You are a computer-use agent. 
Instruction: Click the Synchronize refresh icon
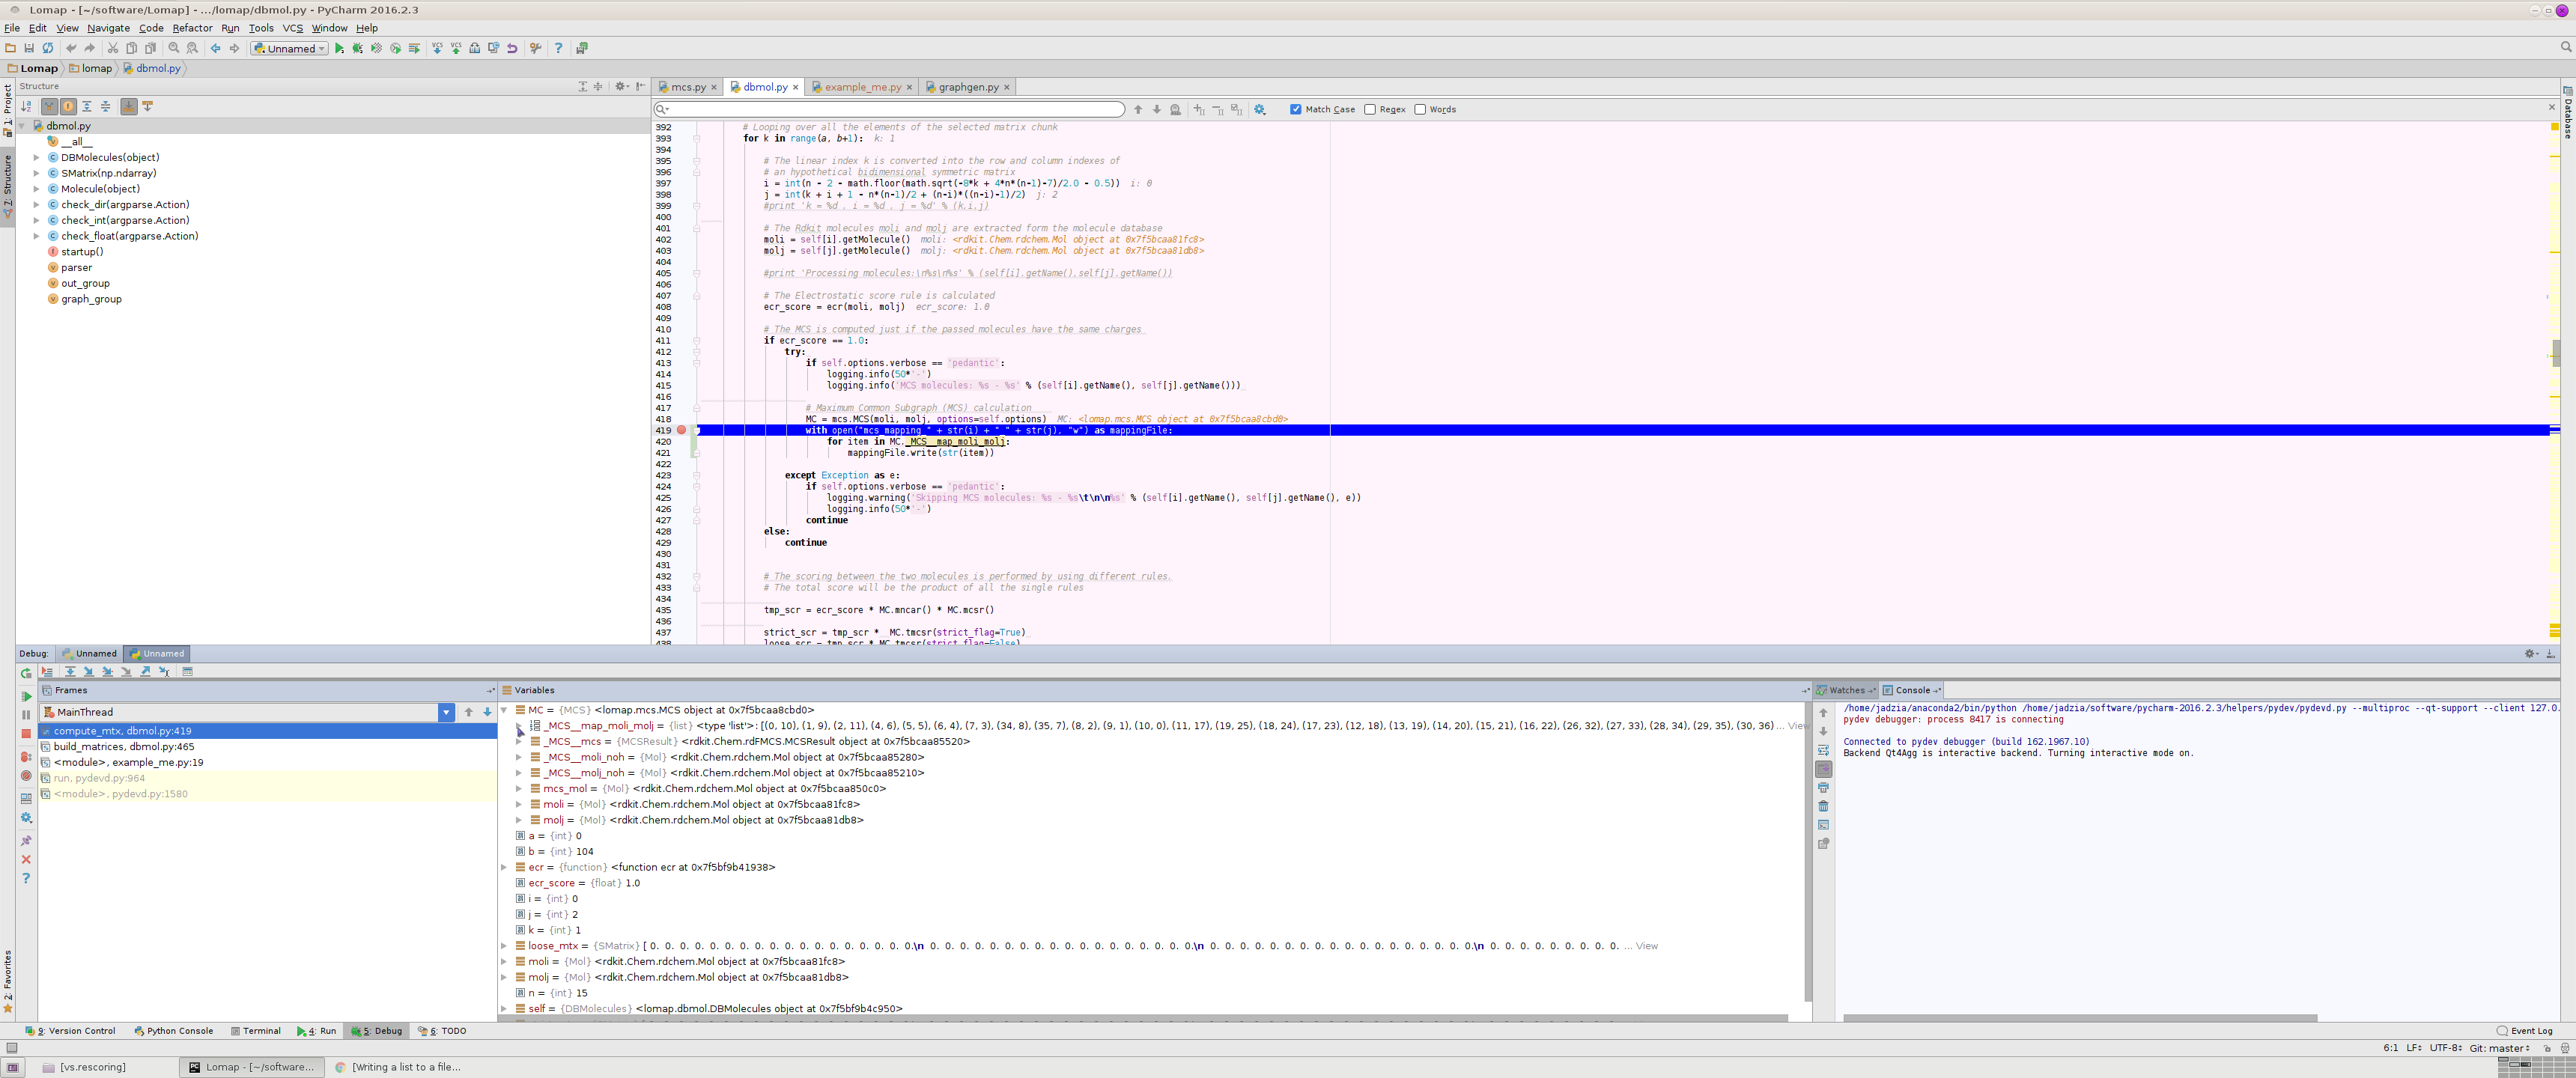point(47,48)
